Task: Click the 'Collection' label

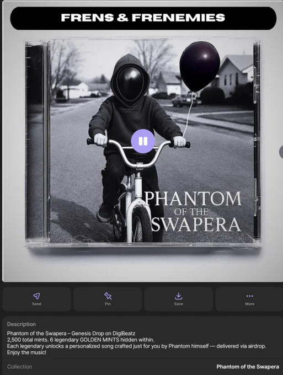Action: coord(19,367)
